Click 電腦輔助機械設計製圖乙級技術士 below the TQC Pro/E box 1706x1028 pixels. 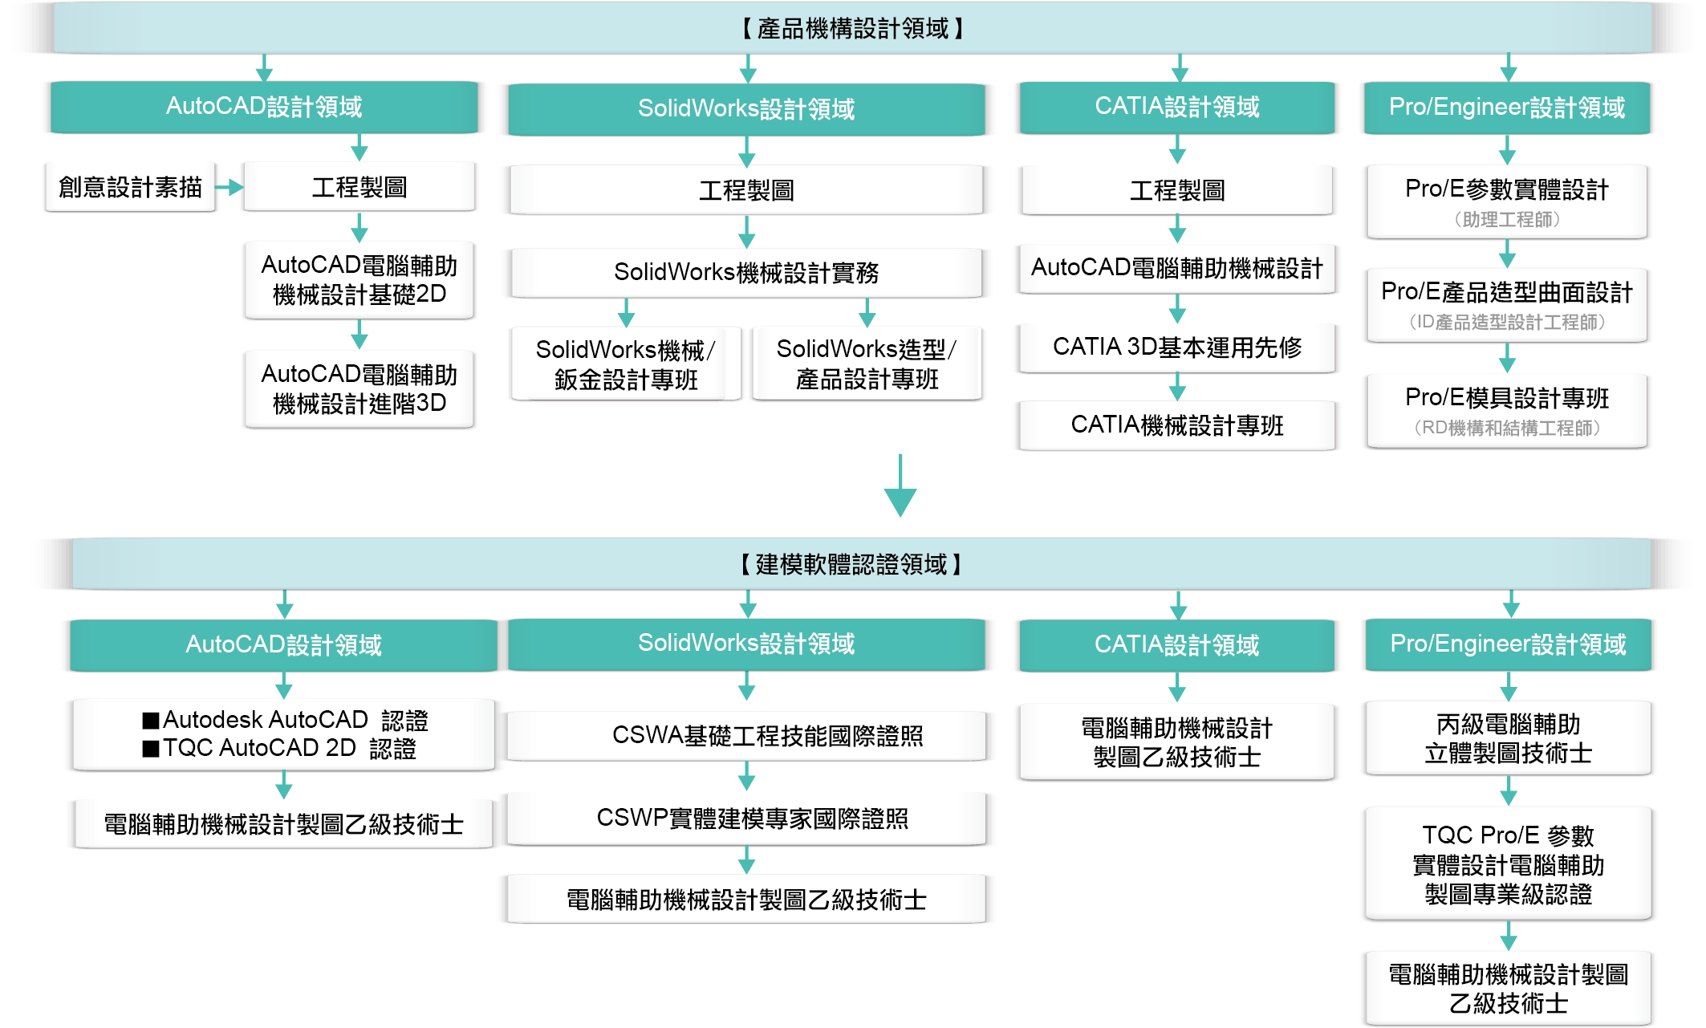tap(1509, 989)
